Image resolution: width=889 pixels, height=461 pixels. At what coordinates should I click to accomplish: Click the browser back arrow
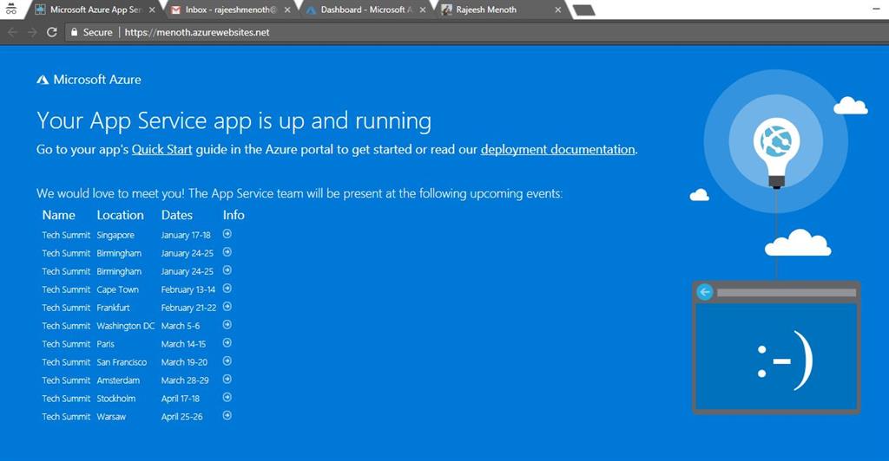[12, 32]
